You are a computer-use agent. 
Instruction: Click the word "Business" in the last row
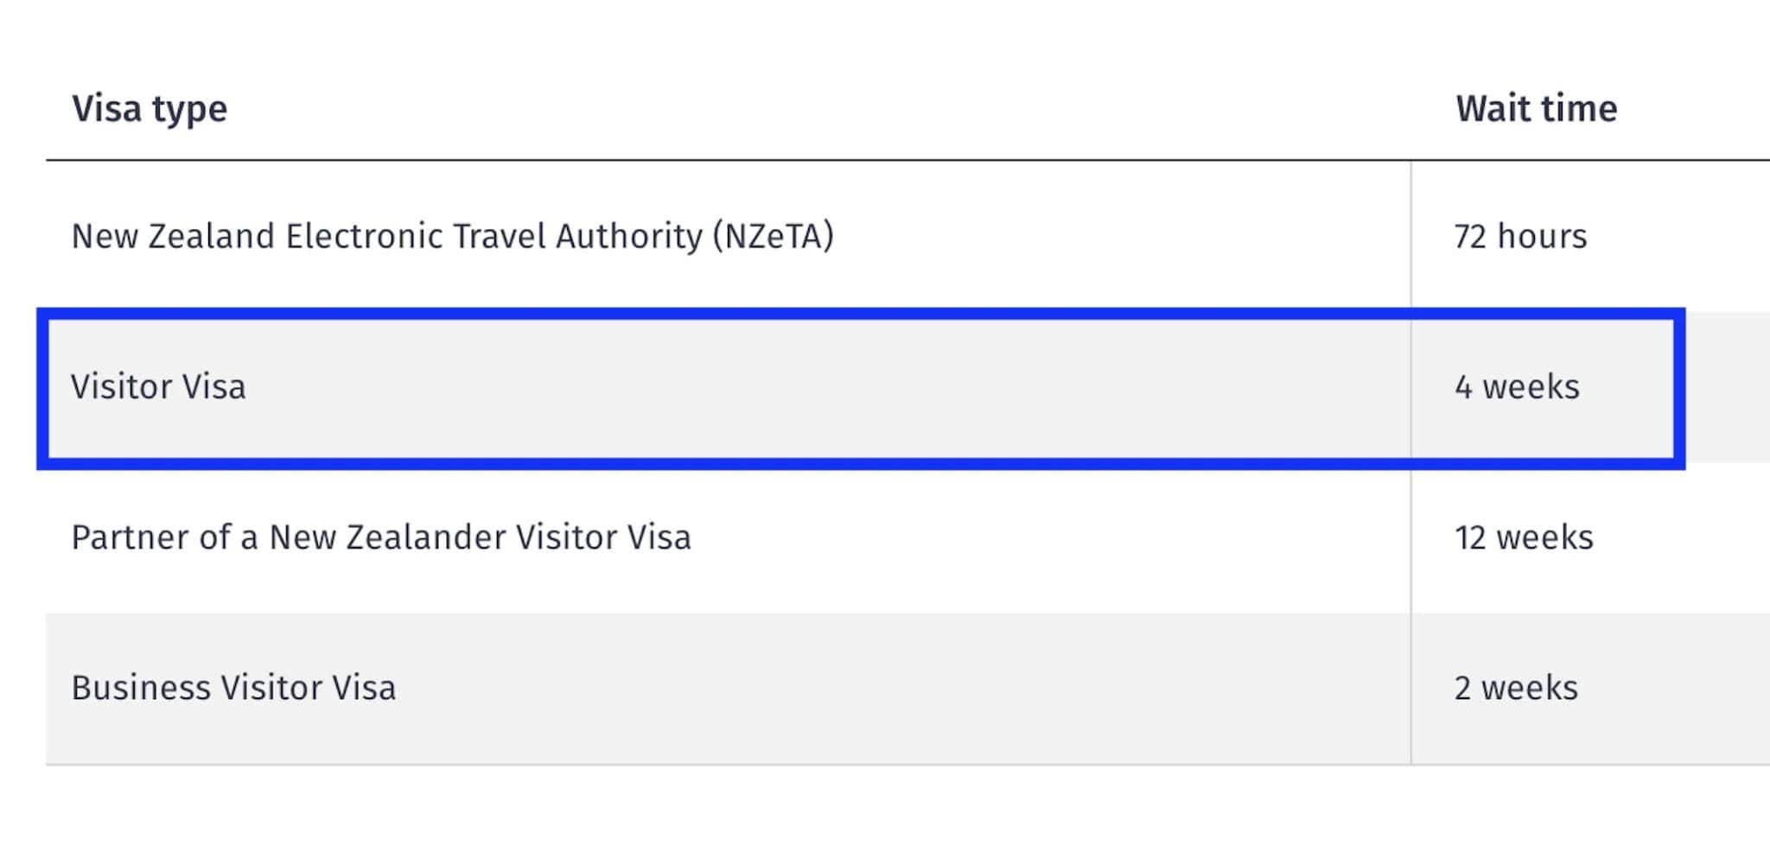(141, 688)
